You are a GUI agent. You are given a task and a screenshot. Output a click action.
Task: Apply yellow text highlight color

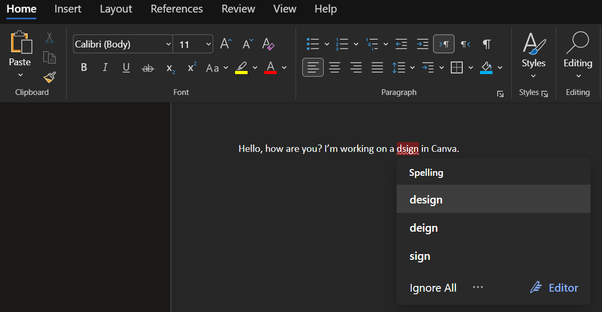click(241, 68)
